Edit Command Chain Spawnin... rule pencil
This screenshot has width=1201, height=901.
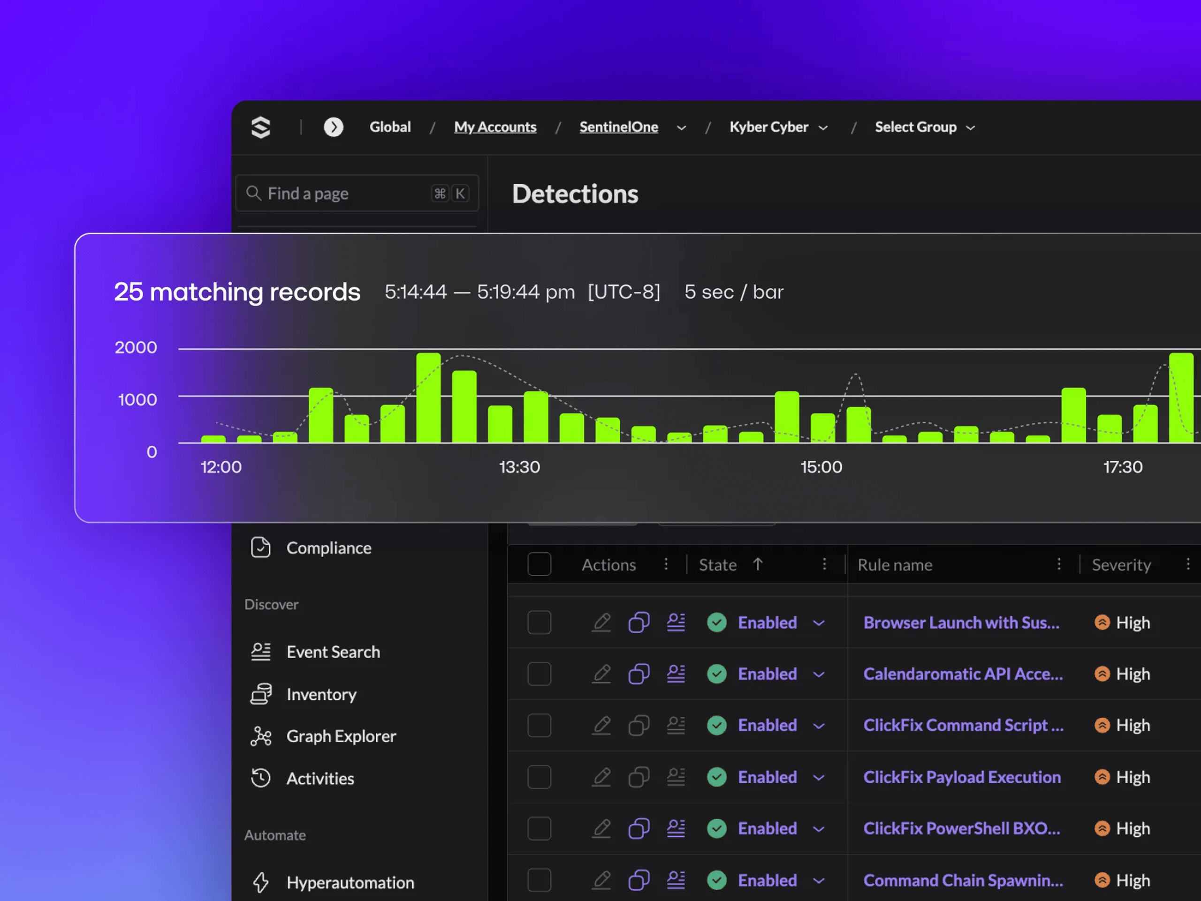point(601,880)
